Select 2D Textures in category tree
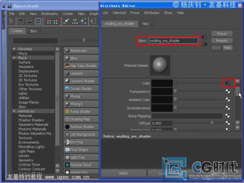The width and height of the screenshot is (244, 183). (28, 76)
